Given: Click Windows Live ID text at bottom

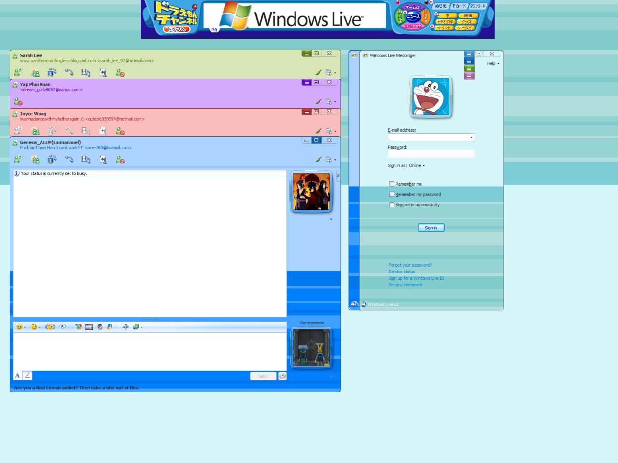Looking at the screenshot, I should pos(383,304).
